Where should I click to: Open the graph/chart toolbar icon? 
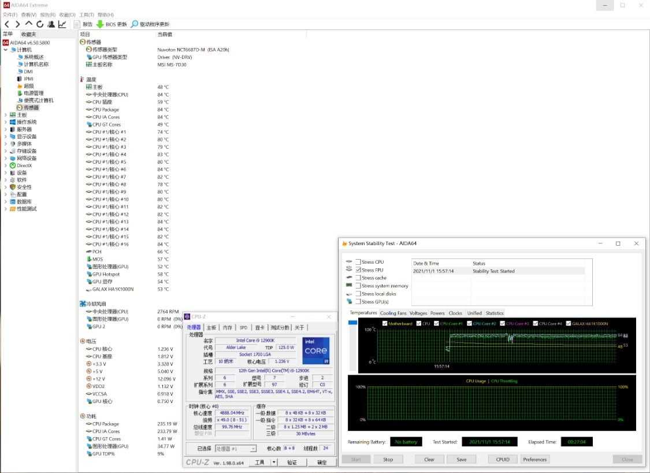pyautogui.click(x=62, y=23)
